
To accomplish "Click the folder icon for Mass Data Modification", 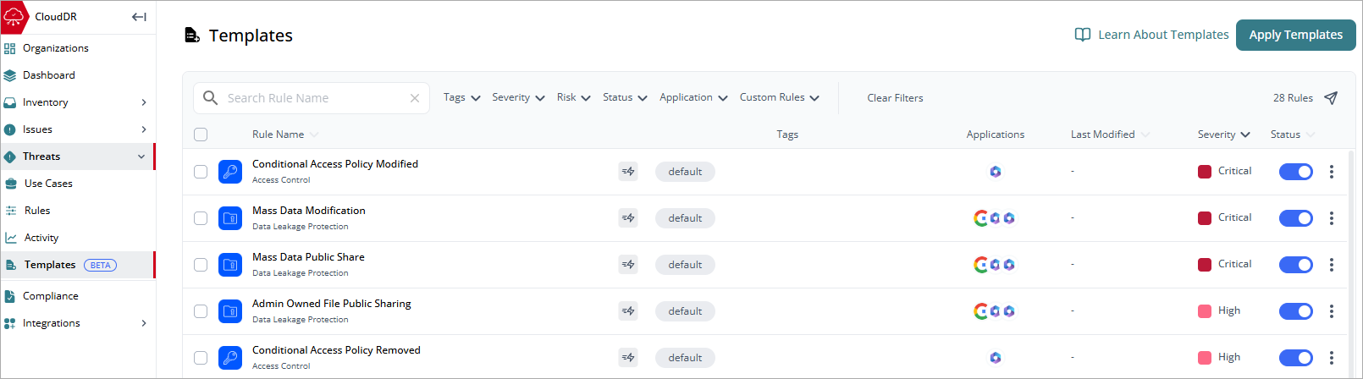I will click(230, 218).
